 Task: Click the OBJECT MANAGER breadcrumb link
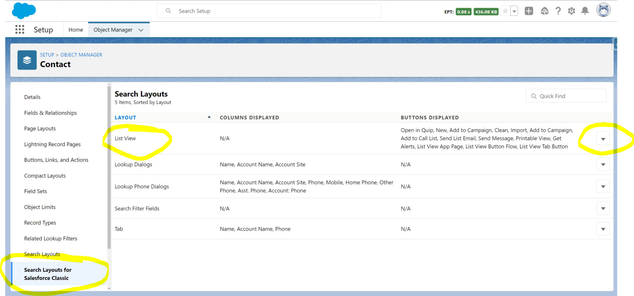[81, 55]
